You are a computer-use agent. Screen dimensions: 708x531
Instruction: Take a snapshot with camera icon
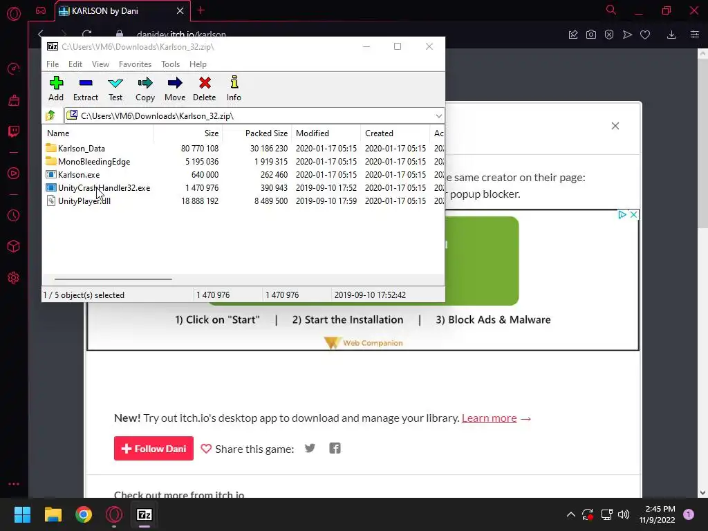coord(590,35)
